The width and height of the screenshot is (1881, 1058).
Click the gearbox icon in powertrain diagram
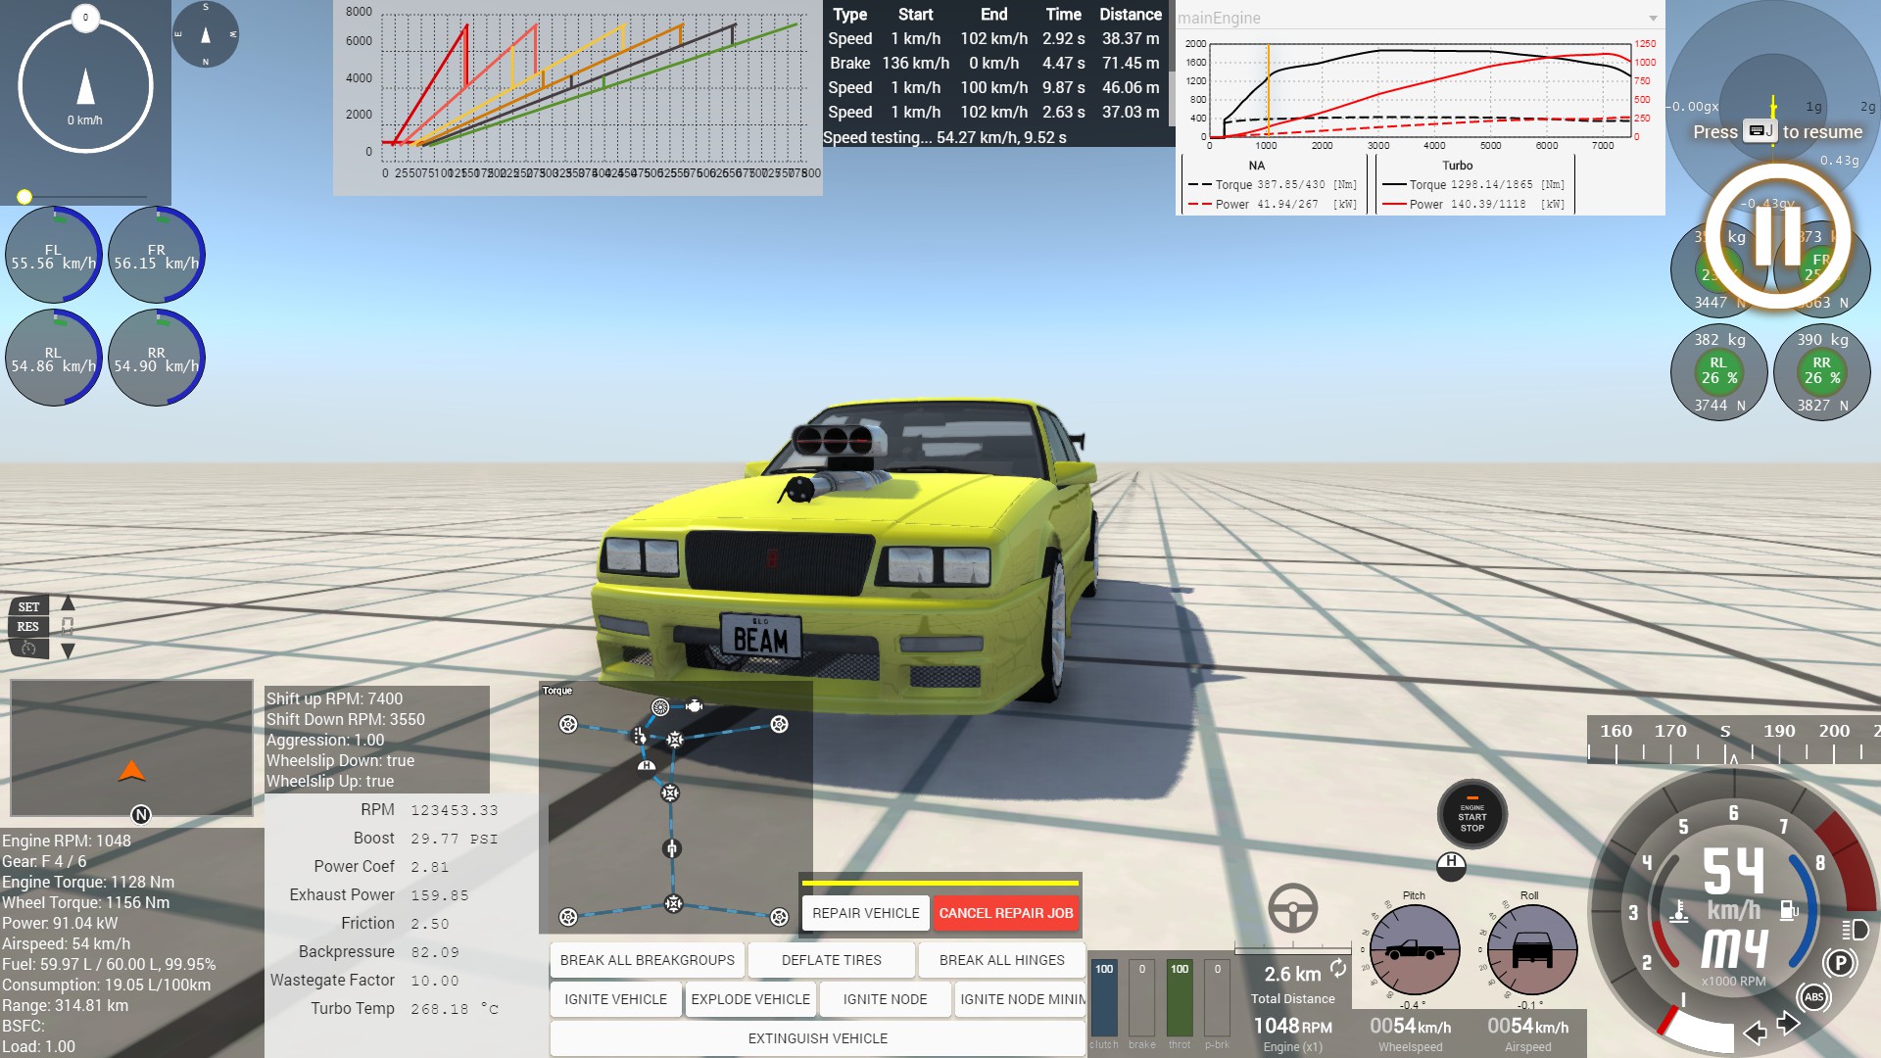pyautogui.click(x=639, y=736)
